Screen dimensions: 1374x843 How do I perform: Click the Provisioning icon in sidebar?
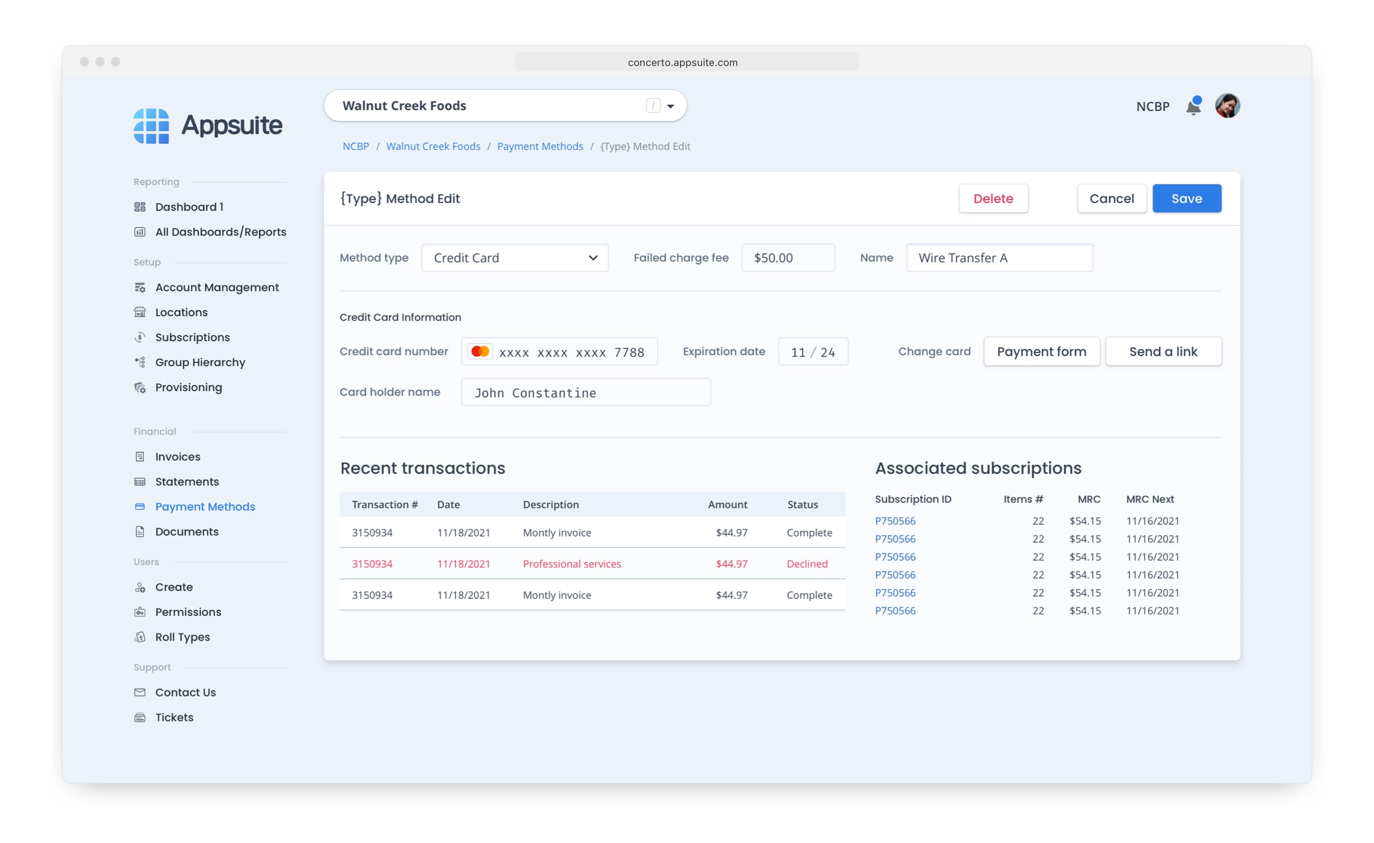(x=140, y=387)
